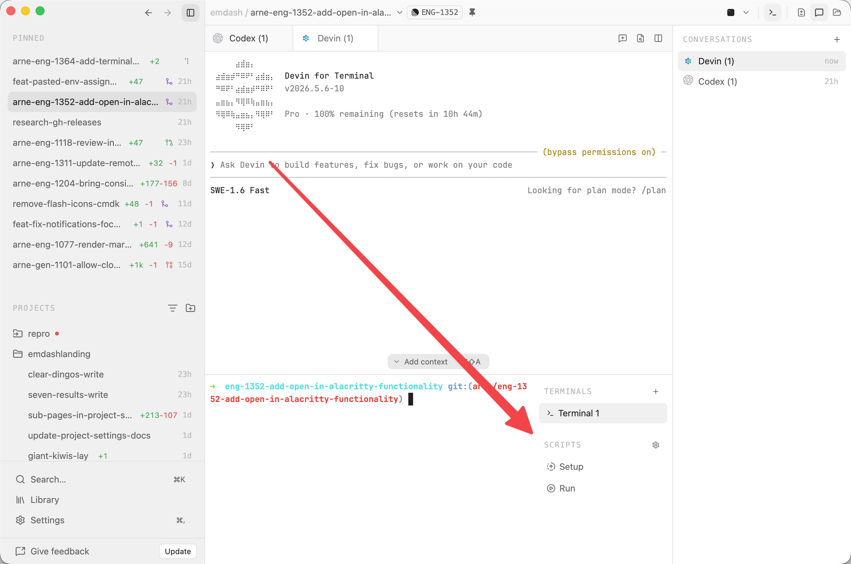Open pinned task arne-eng-1204-bring-consi

(x=102, y=183)
